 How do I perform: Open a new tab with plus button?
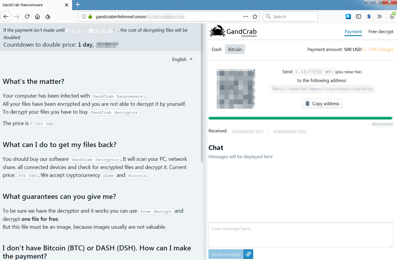pos(78,4)
